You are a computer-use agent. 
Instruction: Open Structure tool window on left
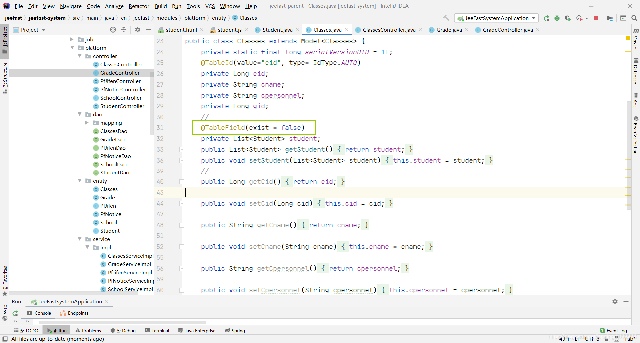point(5,78)
